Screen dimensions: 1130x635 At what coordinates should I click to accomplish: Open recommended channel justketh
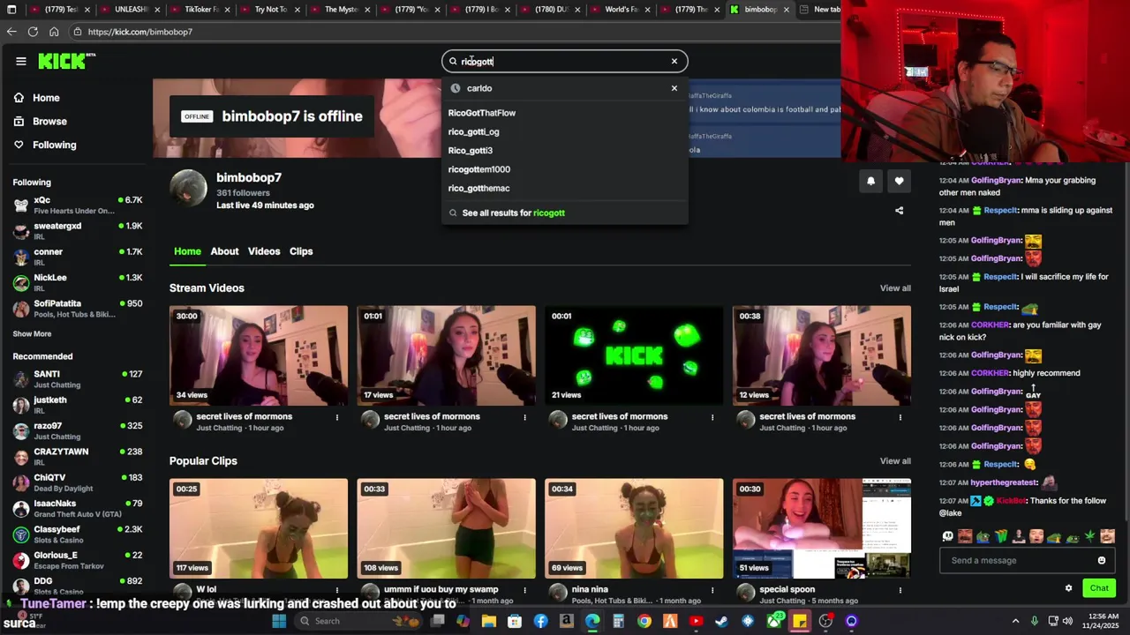[78, 405]
